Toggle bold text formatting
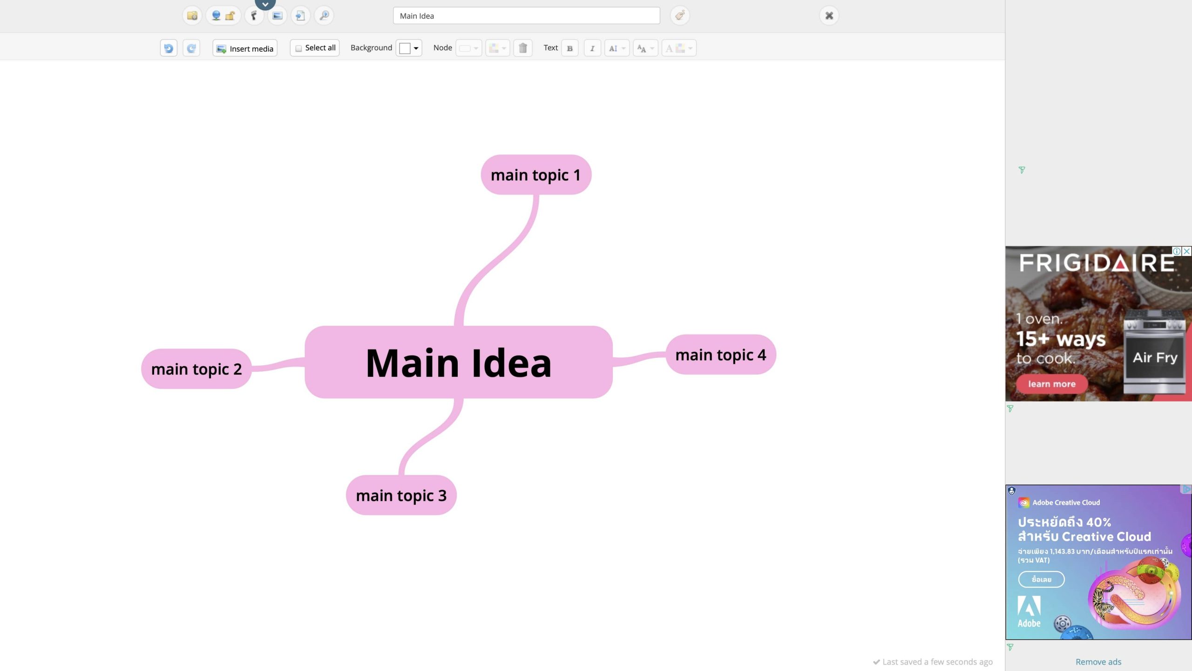The image size is (1192, 671). (569, 48)
